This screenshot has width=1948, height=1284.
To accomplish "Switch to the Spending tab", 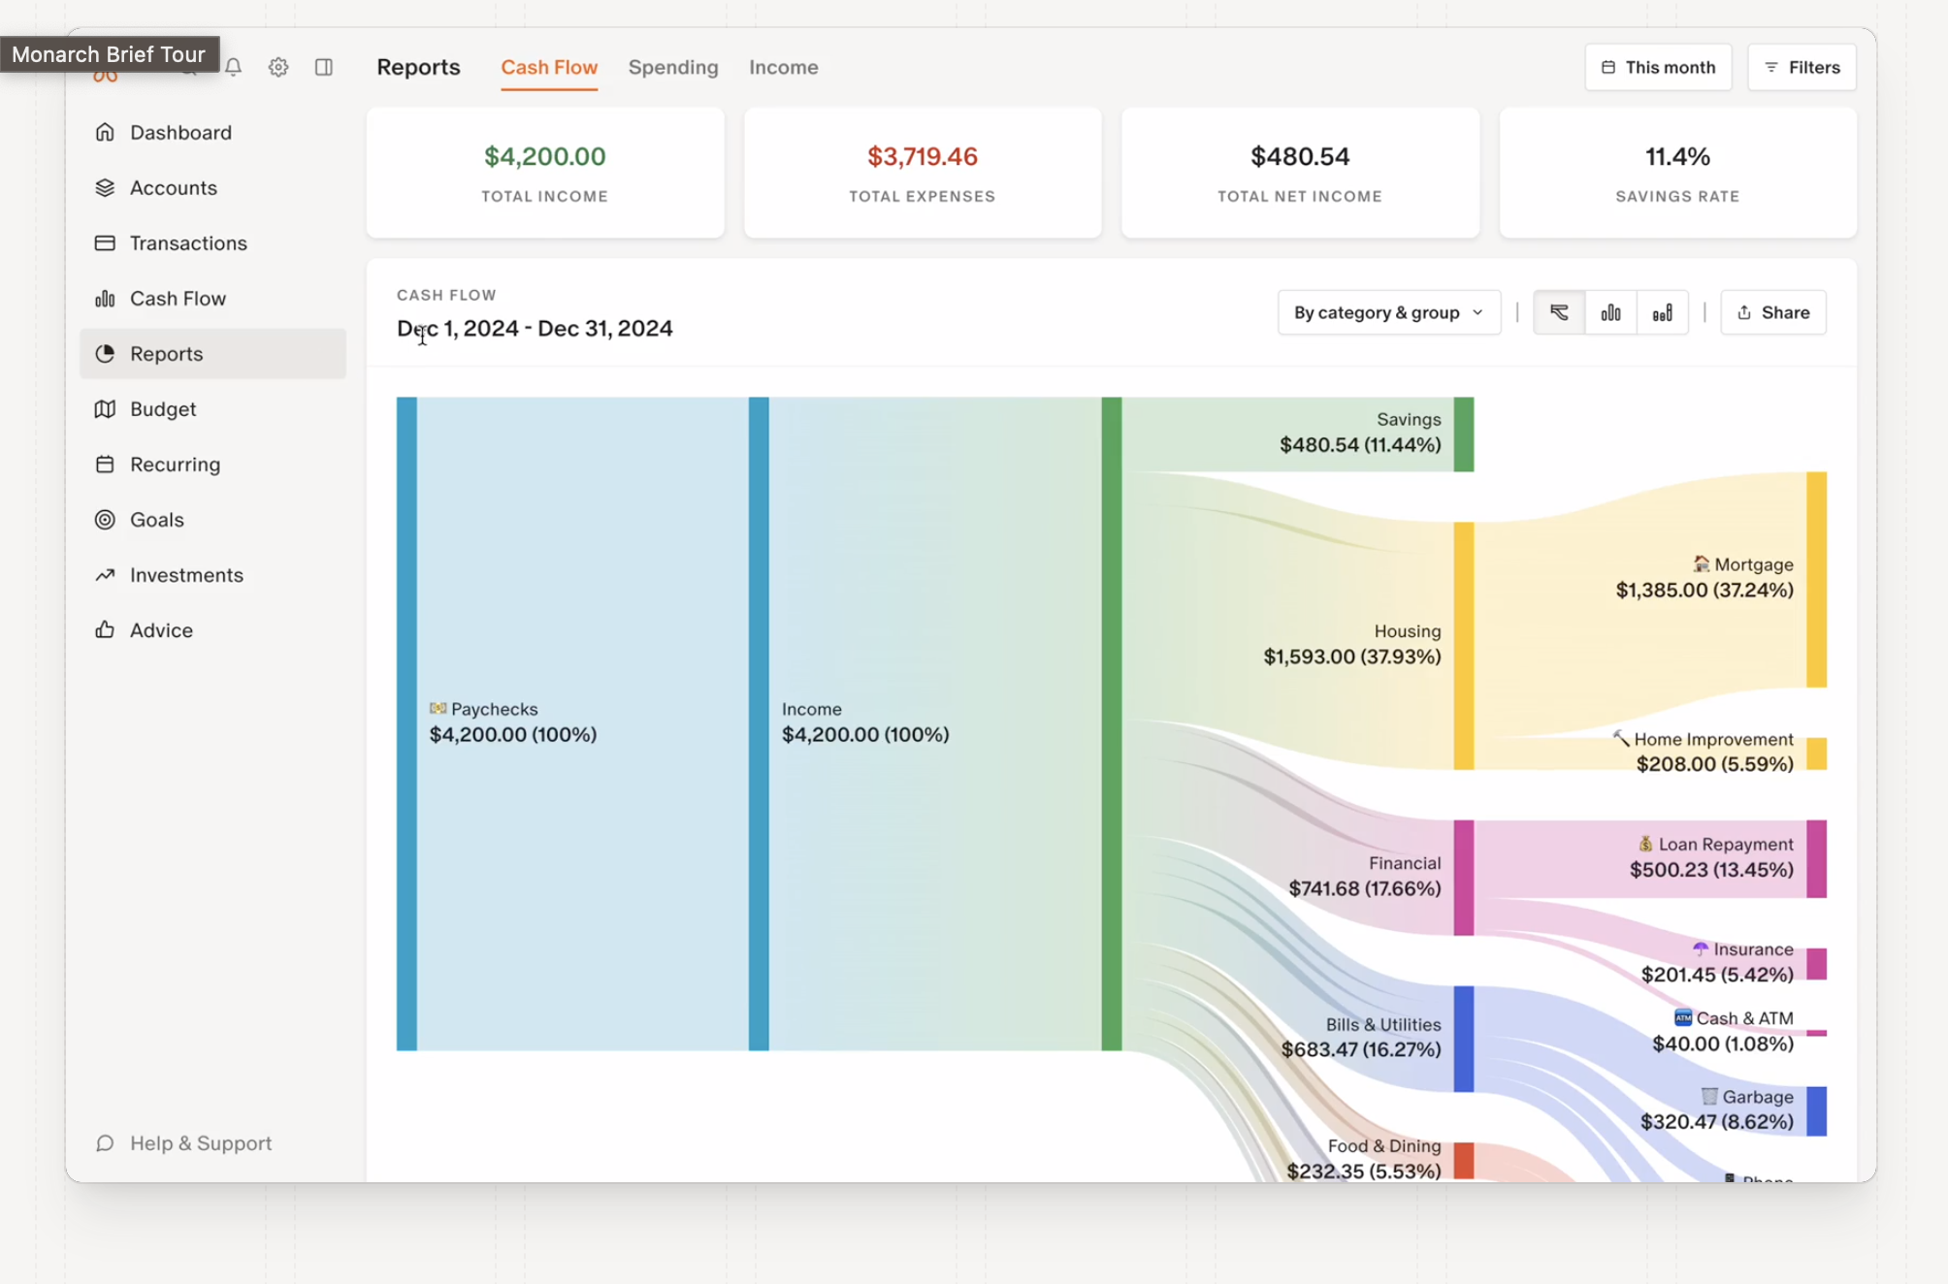I will [673, 67].
